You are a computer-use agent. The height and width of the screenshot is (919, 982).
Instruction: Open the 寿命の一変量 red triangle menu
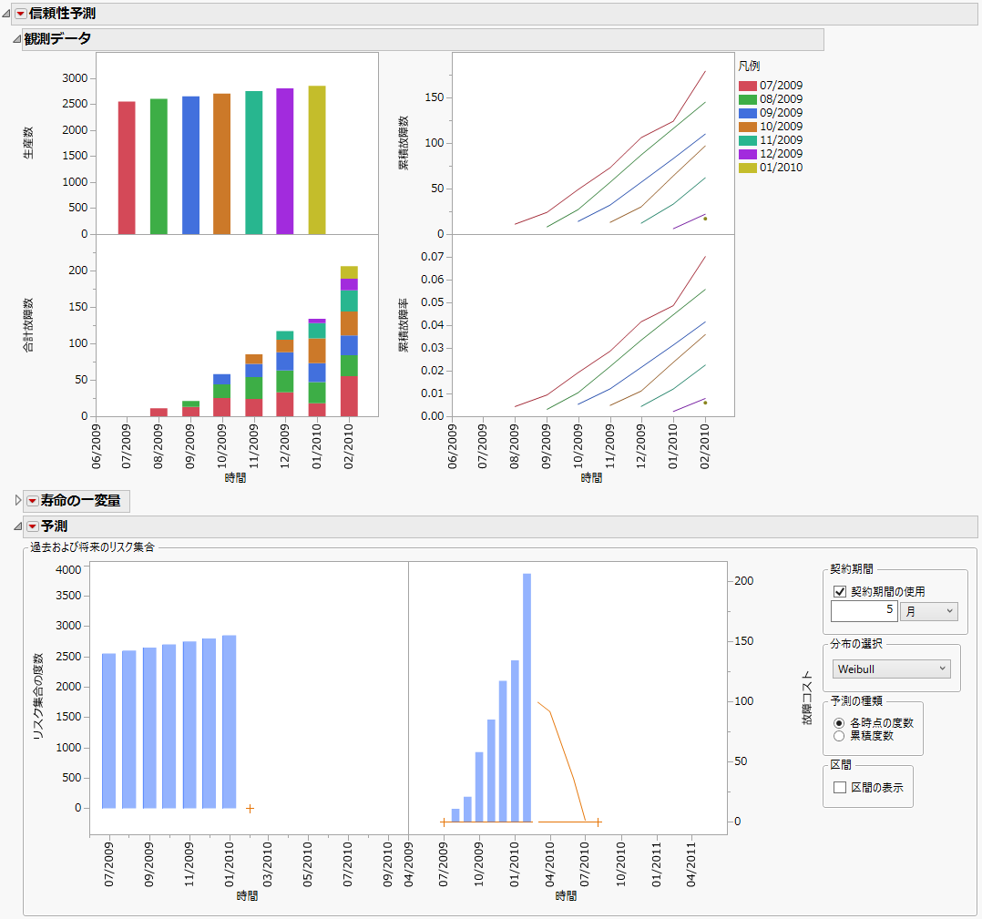(33, 501)
